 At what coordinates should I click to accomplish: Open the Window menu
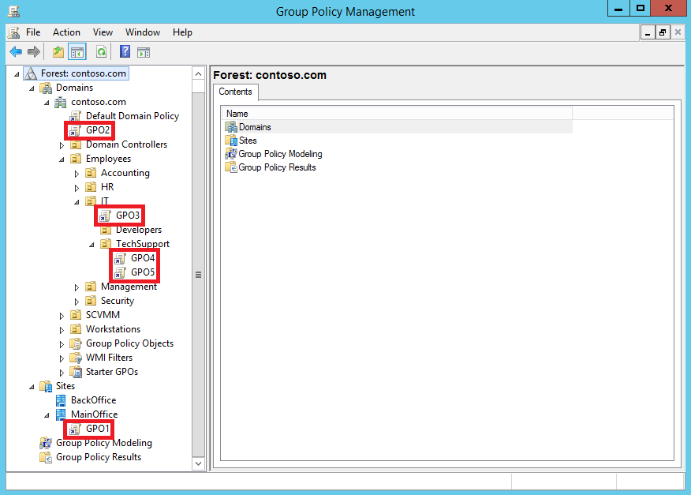143,32
